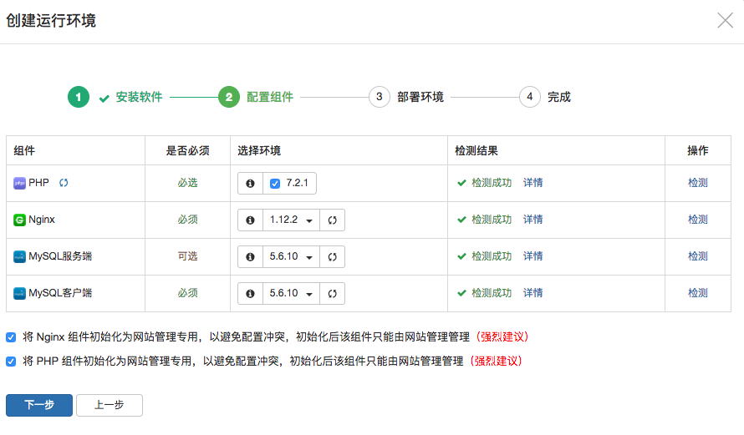744x435 pixels.
Task: Click 可选 label in MySQL服务端 row
Action: tap(187, 256)
